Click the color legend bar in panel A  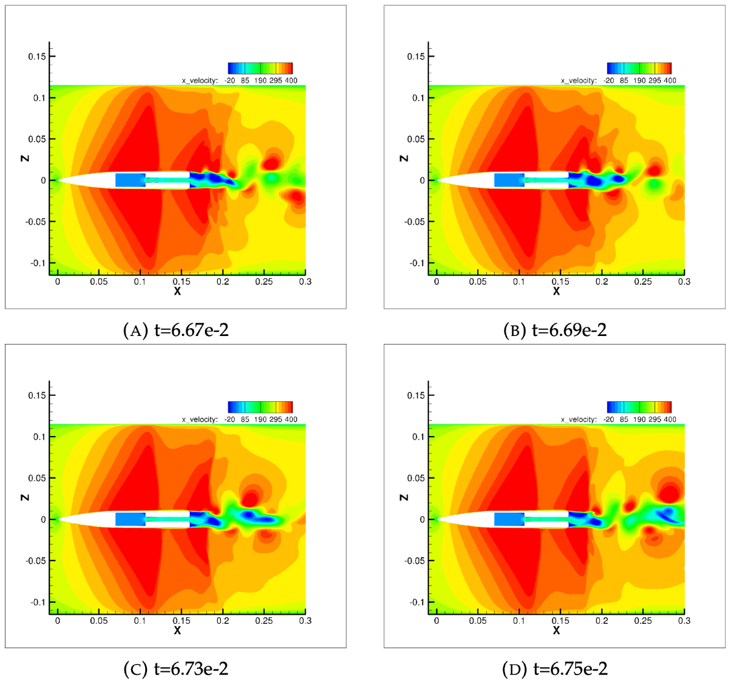(x=260, y=68)
